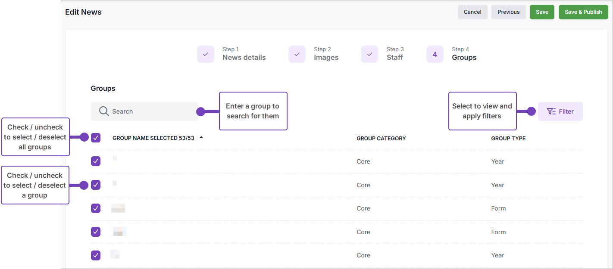Click the funnel icon in Filter button
Screen dimensions: 613x269
click(x=551, y=111)
